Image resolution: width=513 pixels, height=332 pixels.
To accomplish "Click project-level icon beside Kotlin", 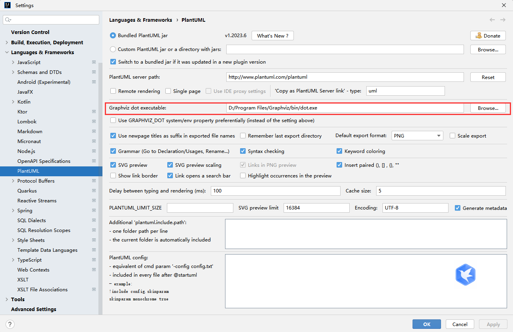I will click(x=94, y=102).
